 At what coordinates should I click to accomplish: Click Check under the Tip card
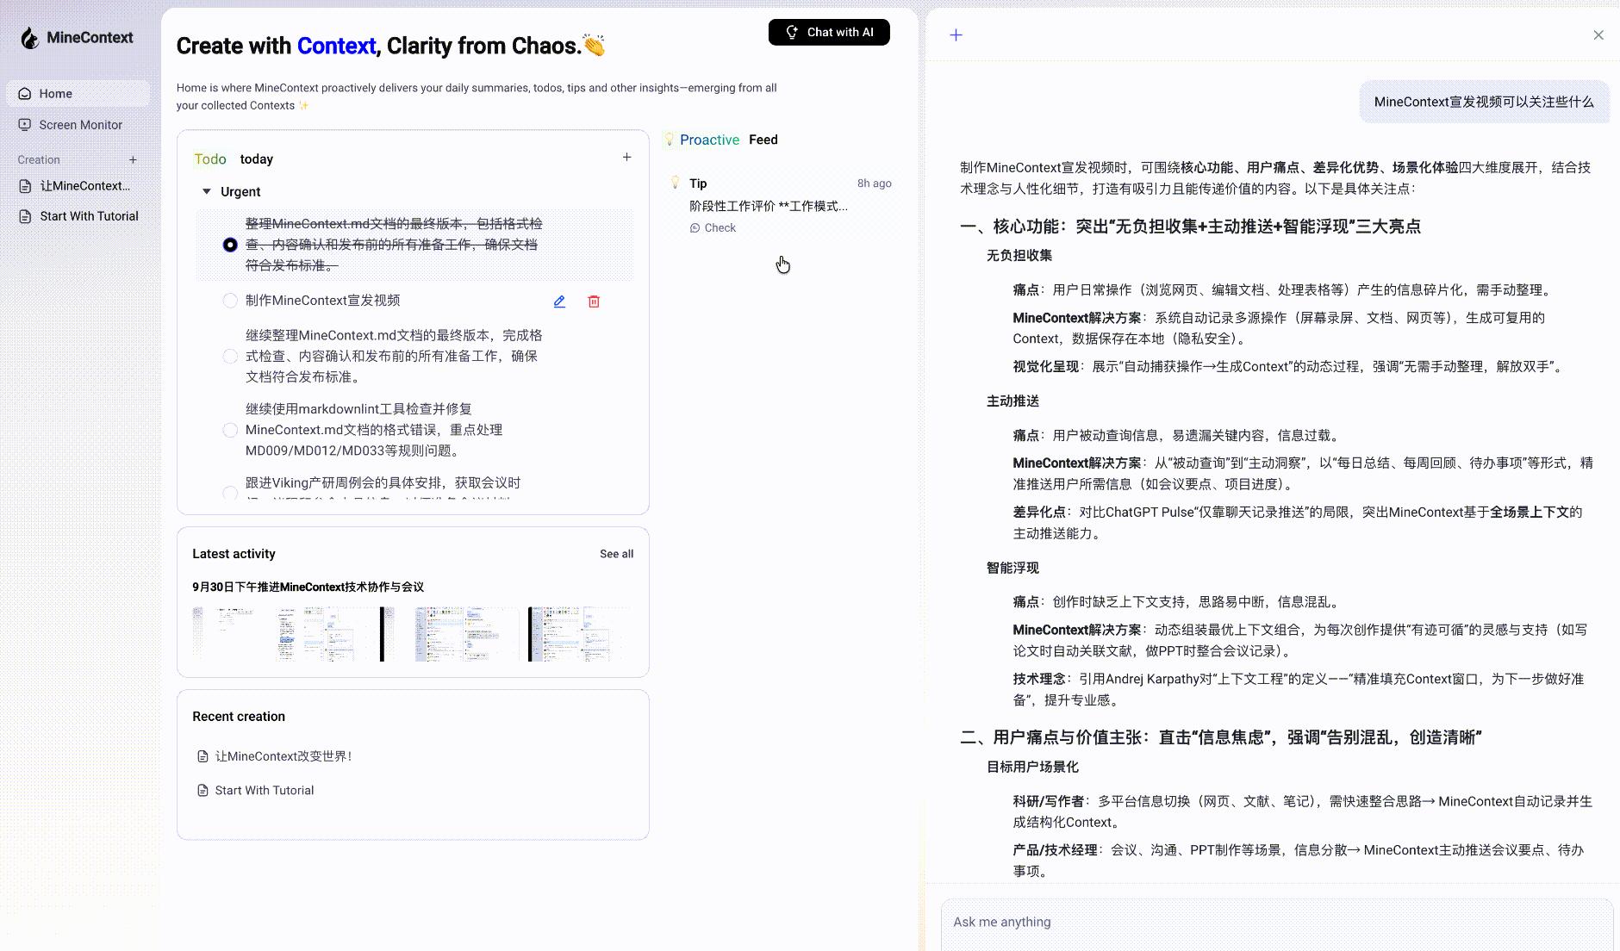tap(713, 227)
